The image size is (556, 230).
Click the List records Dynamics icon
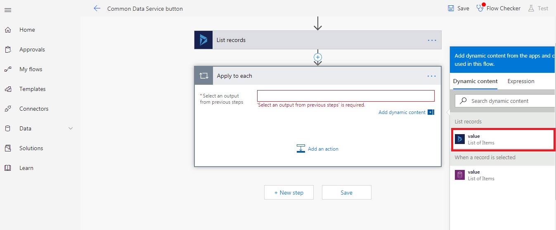203,40
